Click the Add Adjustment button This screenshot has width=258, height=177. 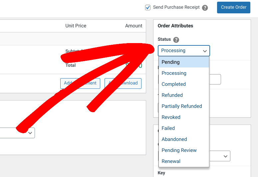coord(80,83)
